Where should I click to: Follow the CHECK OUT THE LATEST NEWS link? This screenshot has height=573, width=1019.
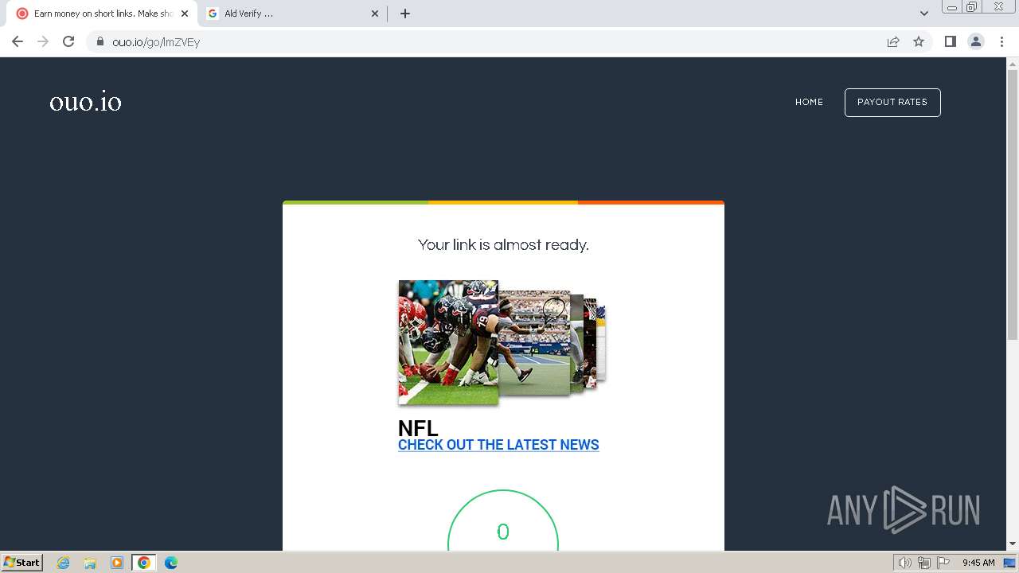point(498,445)
